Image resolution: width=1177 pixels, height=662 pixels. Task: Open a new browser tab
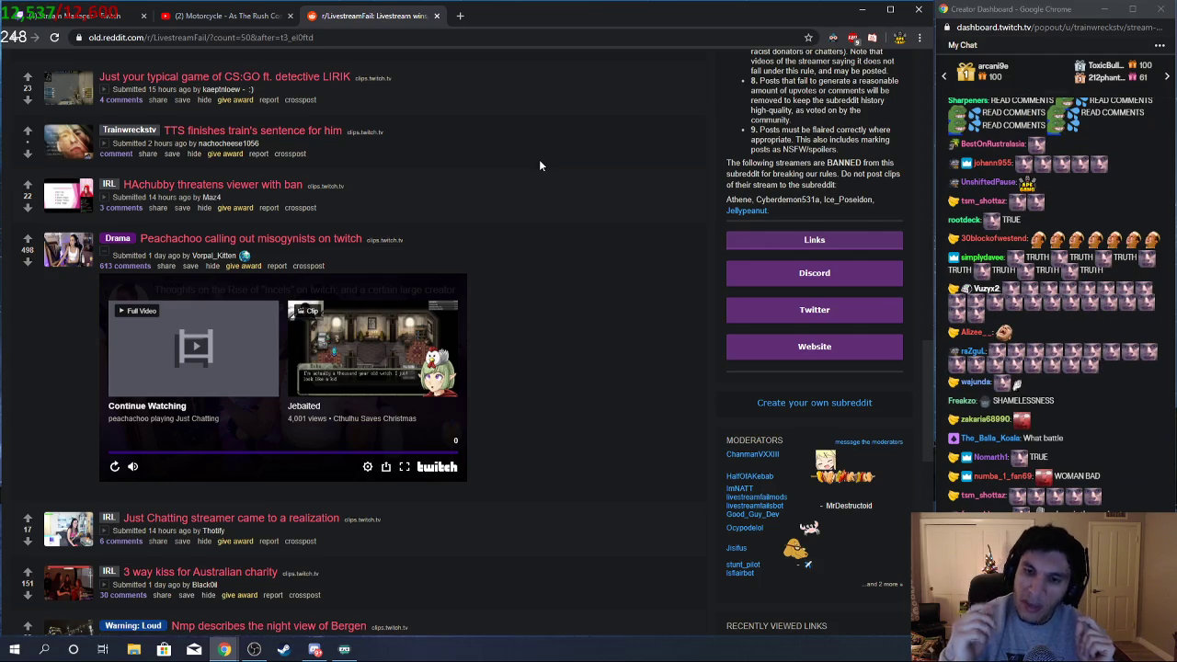tap(461, 16)
